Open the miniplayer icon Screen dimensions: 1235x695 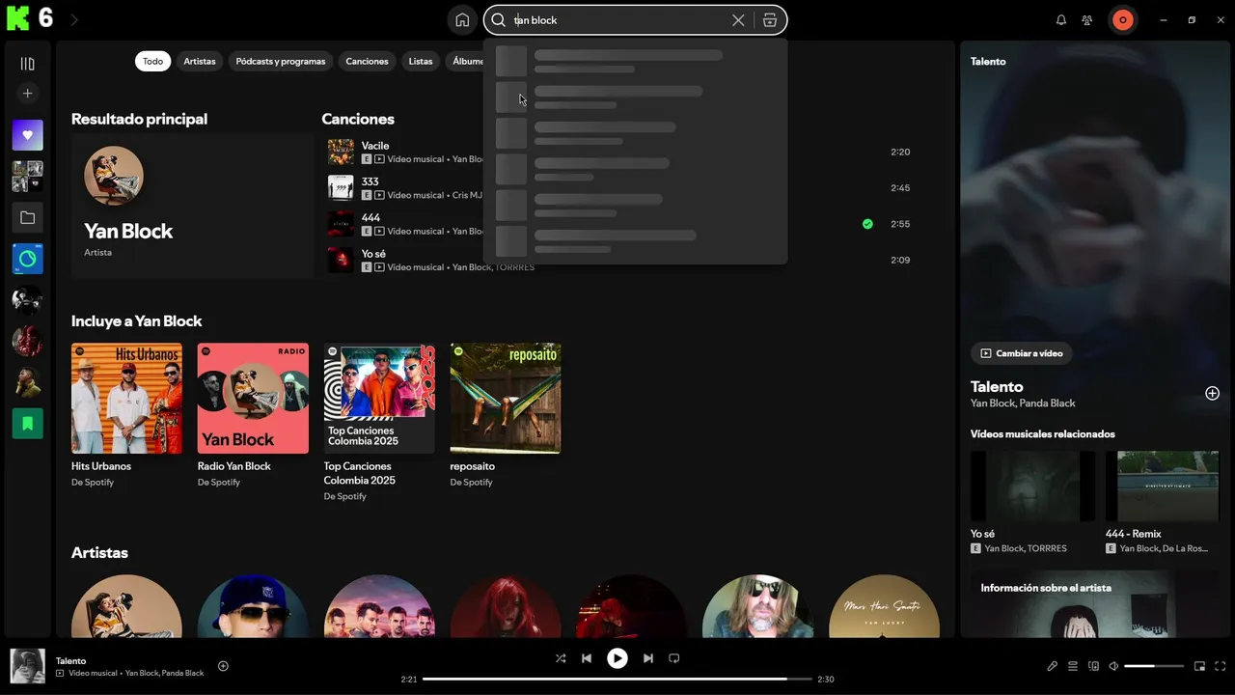(1200, 666)
